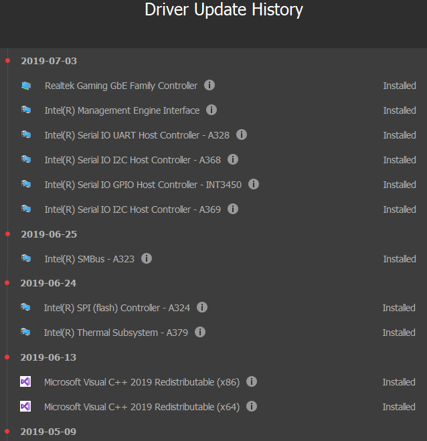Open info for Intel Management Engine Interface

pyautogui.click(x=211, y=110)
